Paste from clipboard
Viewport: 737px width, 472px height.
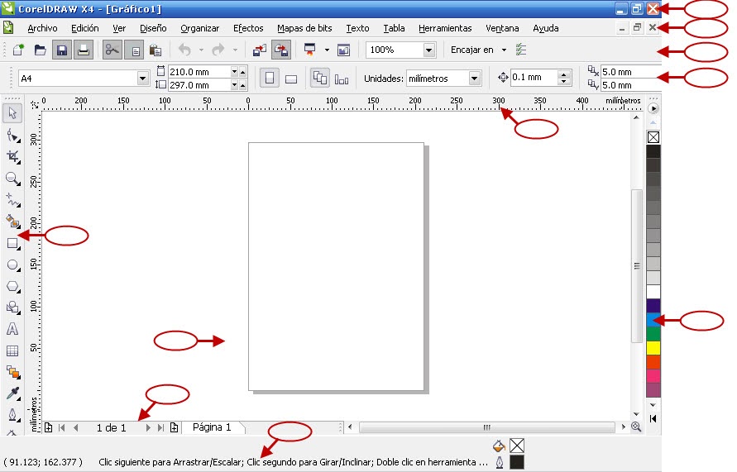pos(156,50)
